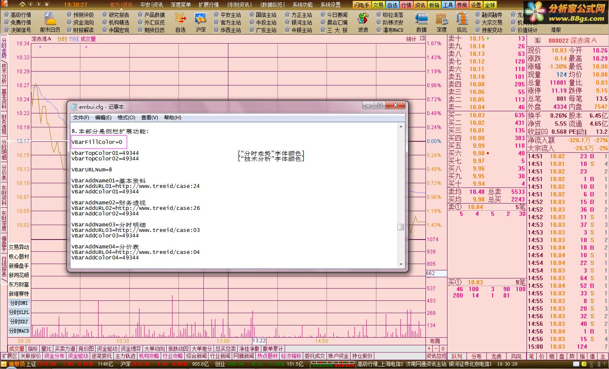Click the 统计 window toggle box
Screen dimensions: 609x369
pyautogui.click(x=422, y=39)
